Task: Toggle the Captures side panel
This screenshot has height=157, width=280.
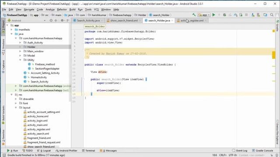Action: [3, 66]
